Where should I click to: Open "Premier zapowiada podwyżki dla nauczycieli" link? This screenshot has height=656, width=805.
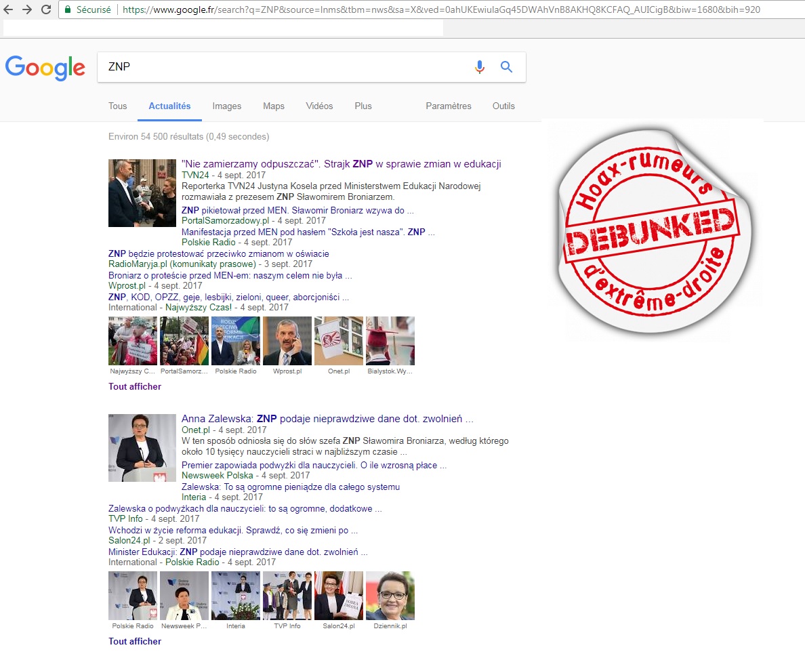[314, 465]
